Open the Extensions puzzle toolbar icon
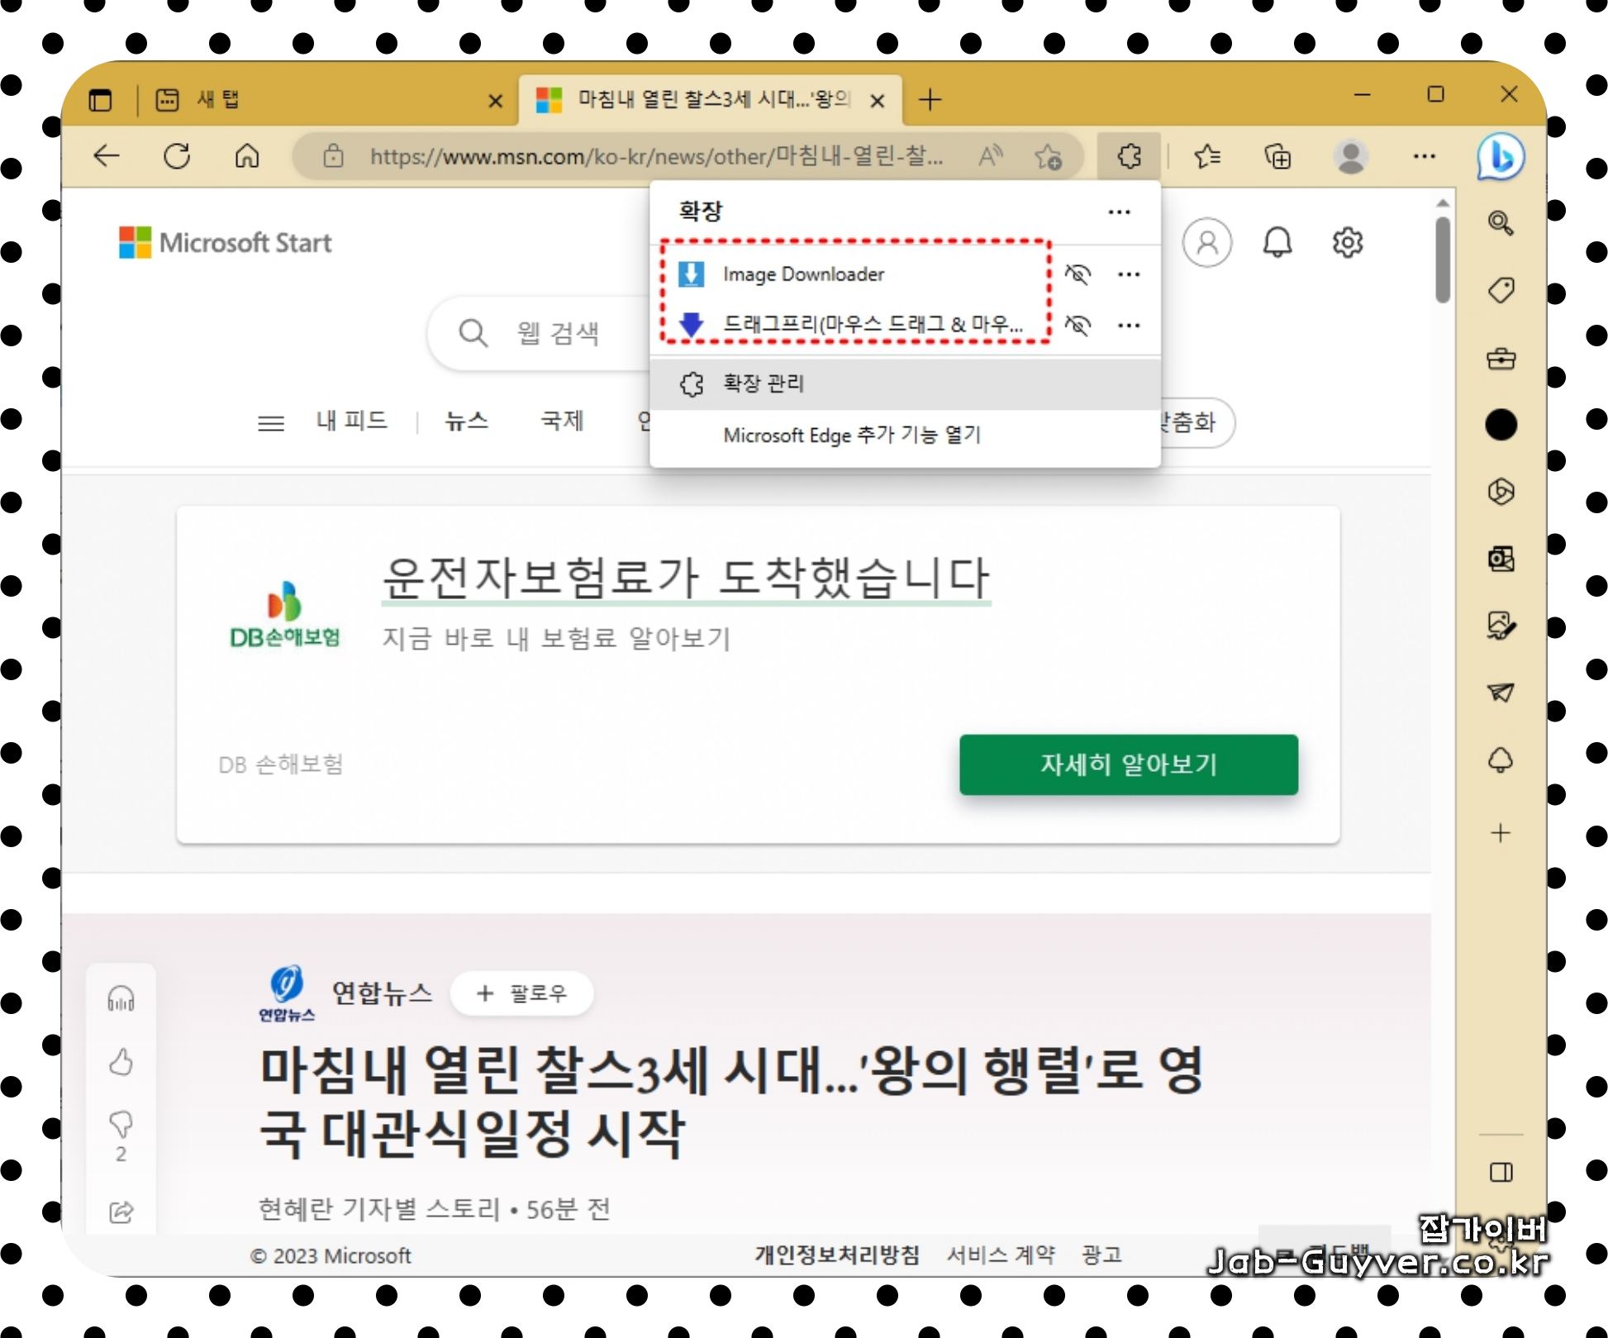This screenshot has height=1338, width=1608. pyautogui.click(x=1129, y=156)
